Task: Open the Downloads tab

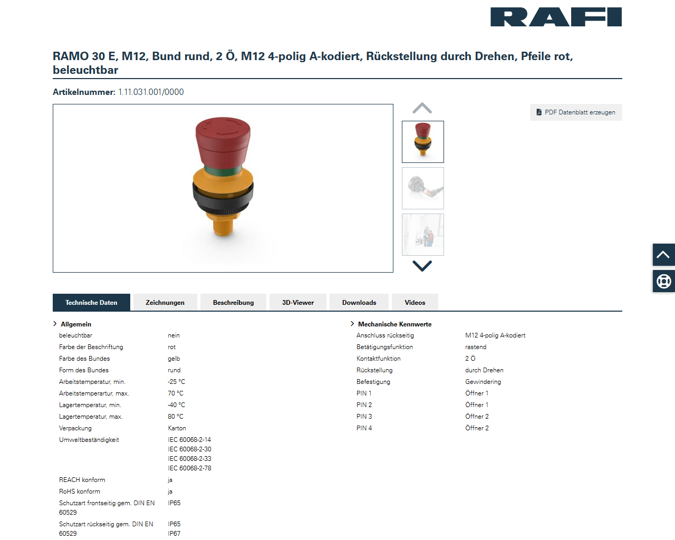Action: [x=359, y=303]
